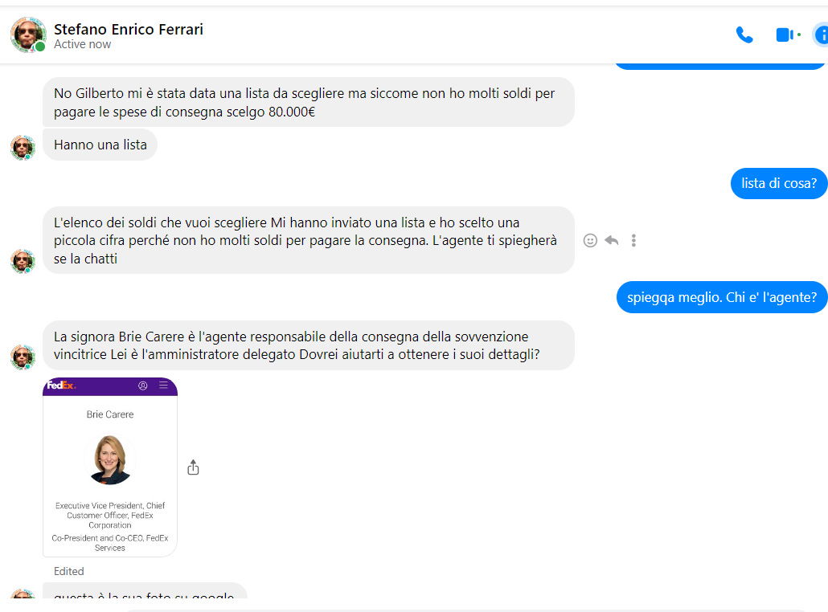Open Stefano Enrico Ferrari's header profile picture
Image resolution: width=828 pixels, height=612 pixels.
27,35
